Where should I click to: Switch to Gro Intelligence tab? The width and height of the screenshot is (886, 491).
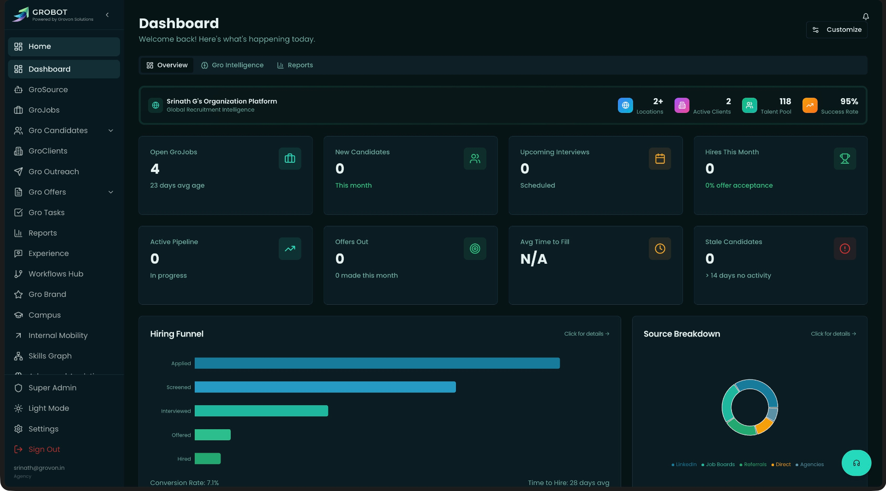[232, 65]
